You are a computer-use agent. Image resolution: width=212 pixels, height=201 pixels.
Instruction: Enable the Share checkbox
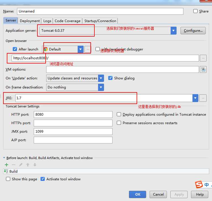click(x=195, y=11)
